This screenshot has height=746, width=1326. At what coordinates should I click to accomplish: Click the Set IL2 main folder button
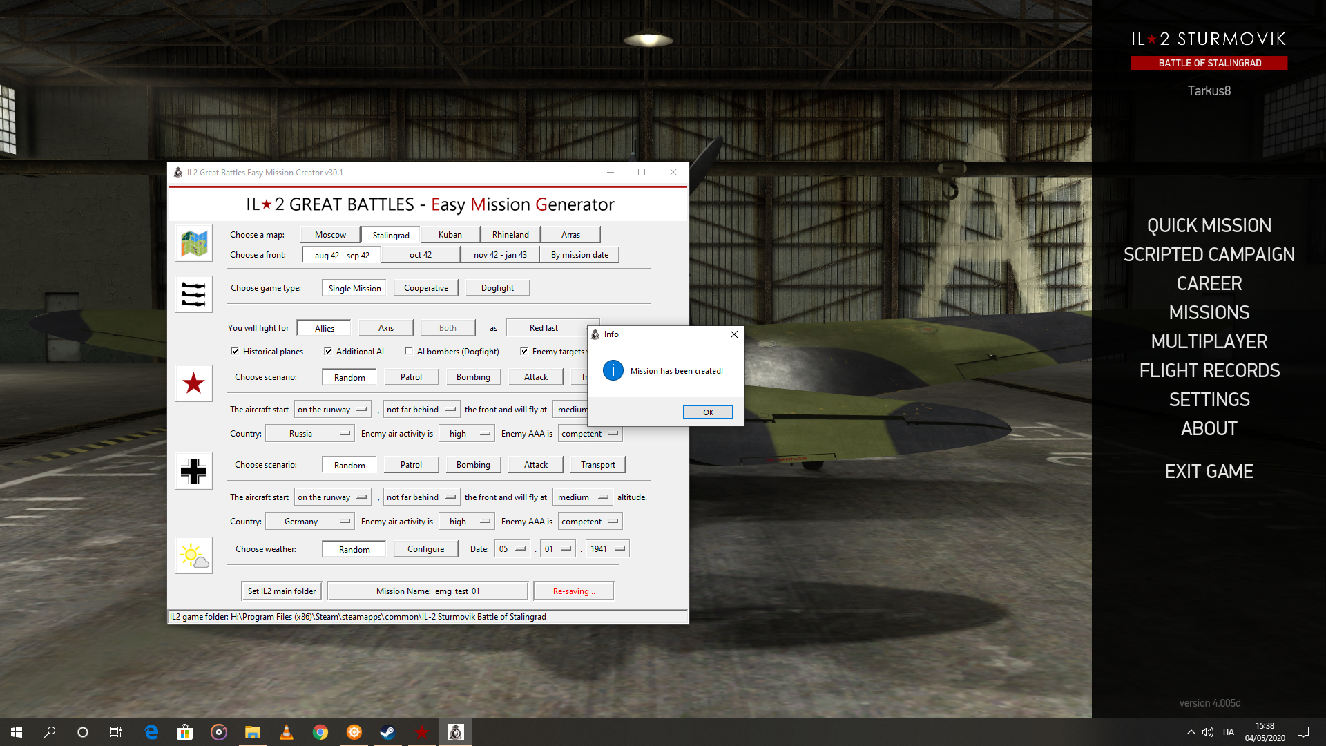[281, 591]
